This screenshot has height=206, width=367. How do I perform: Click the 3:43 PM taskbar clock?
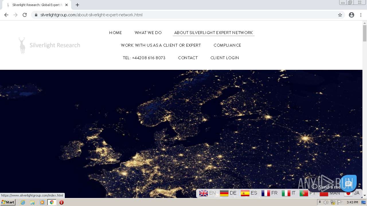[352, 202]
